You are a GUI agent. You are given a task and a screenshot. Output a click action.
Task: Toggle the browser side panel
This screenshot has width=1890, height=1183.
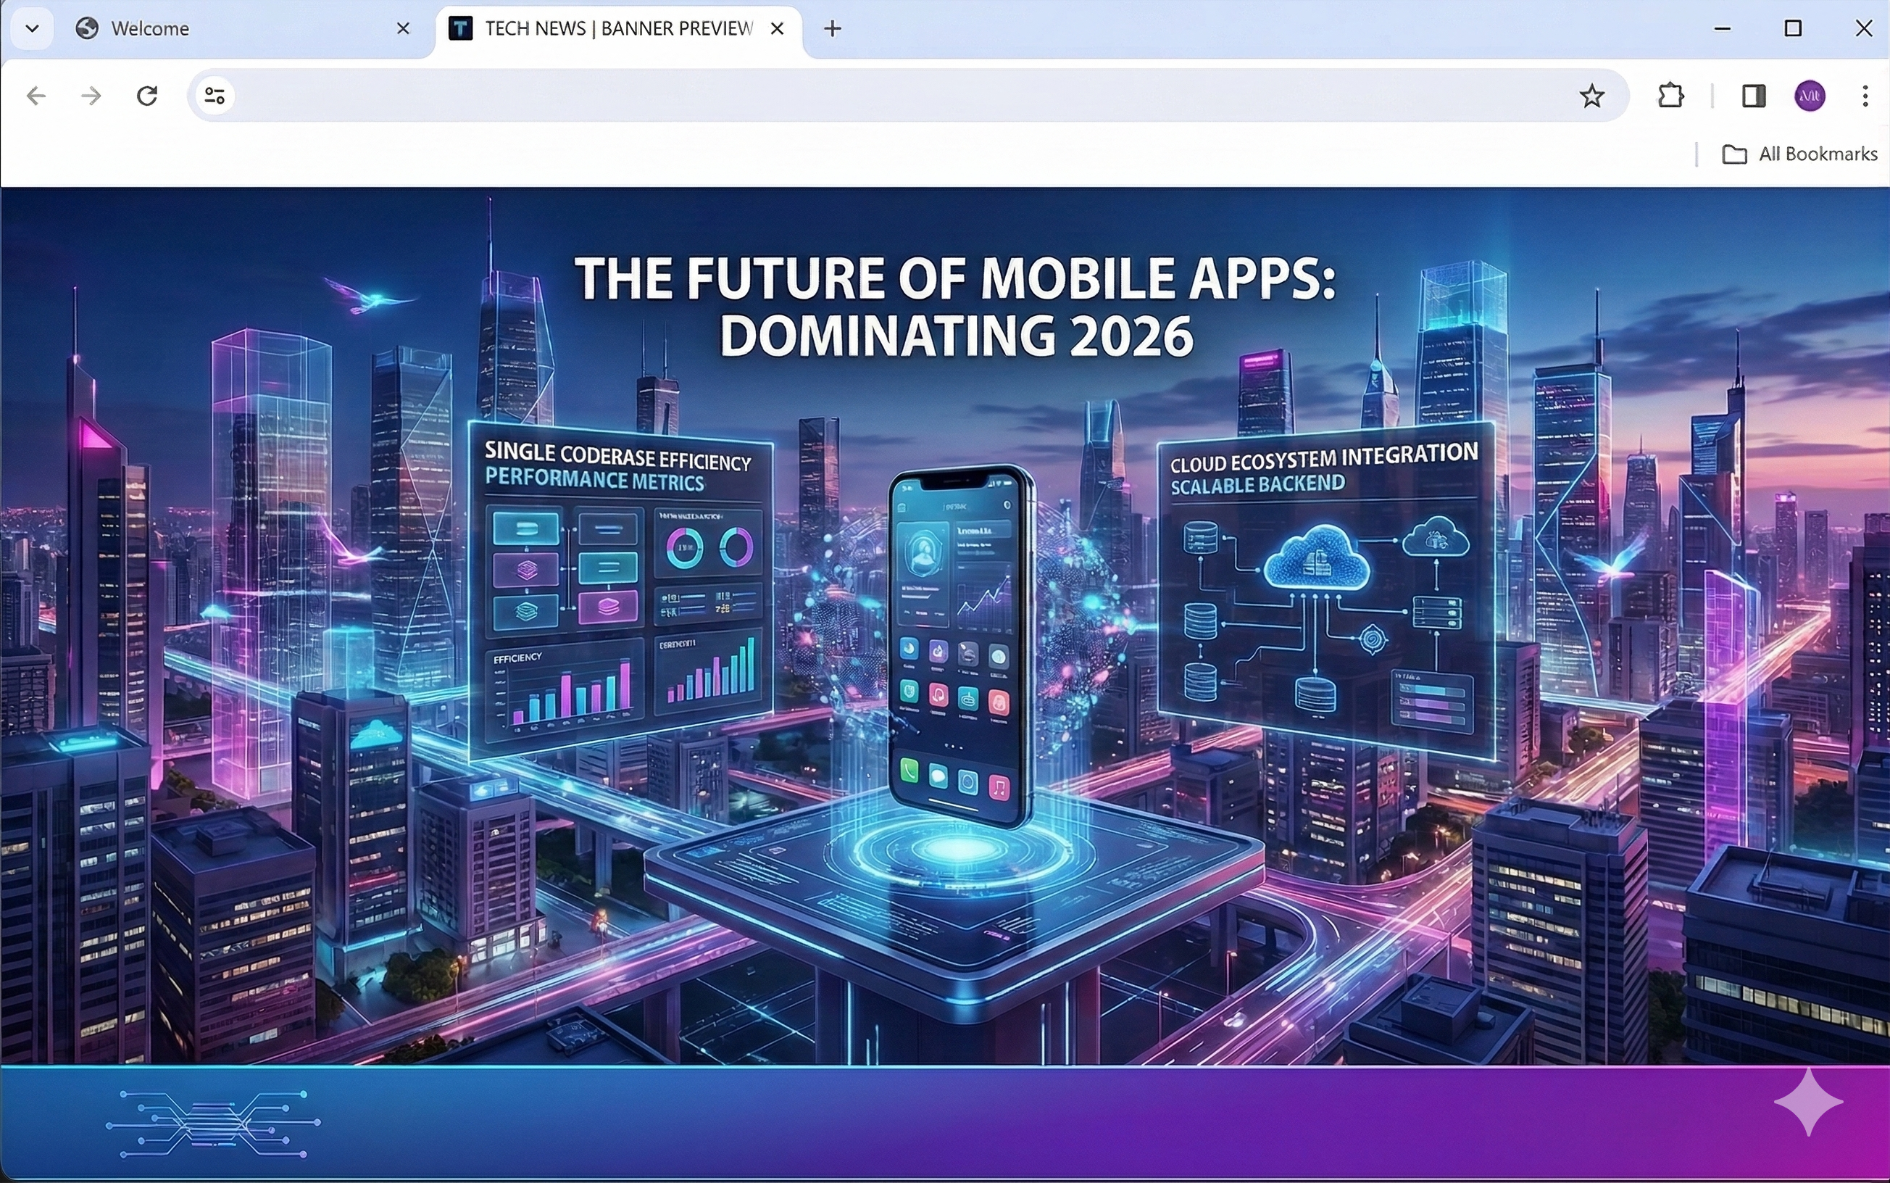(x=1753, y=96)
